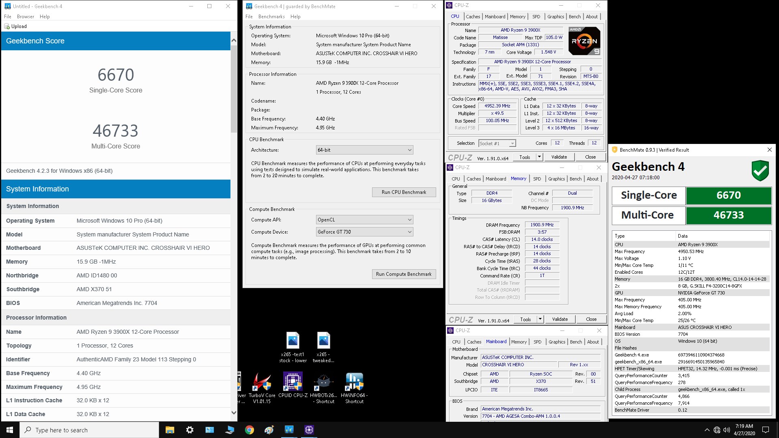Show hidden system tray icons chevron
The width and height of the screenshot is (779, 438).
coord(707,430)
